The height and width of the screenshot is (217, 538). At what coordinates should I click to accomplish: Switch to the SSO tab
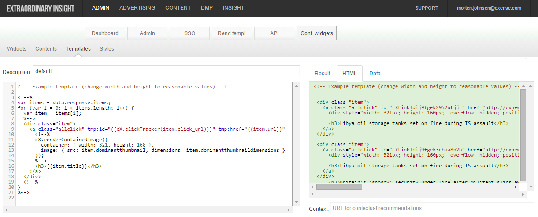(x=189, y=33)
